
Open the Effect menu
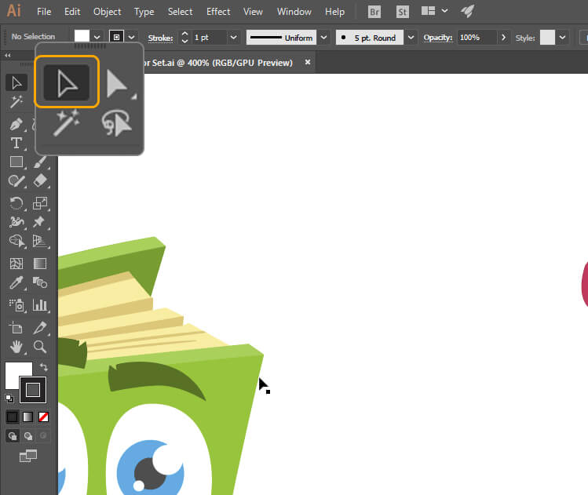click(x=218, y=12)
